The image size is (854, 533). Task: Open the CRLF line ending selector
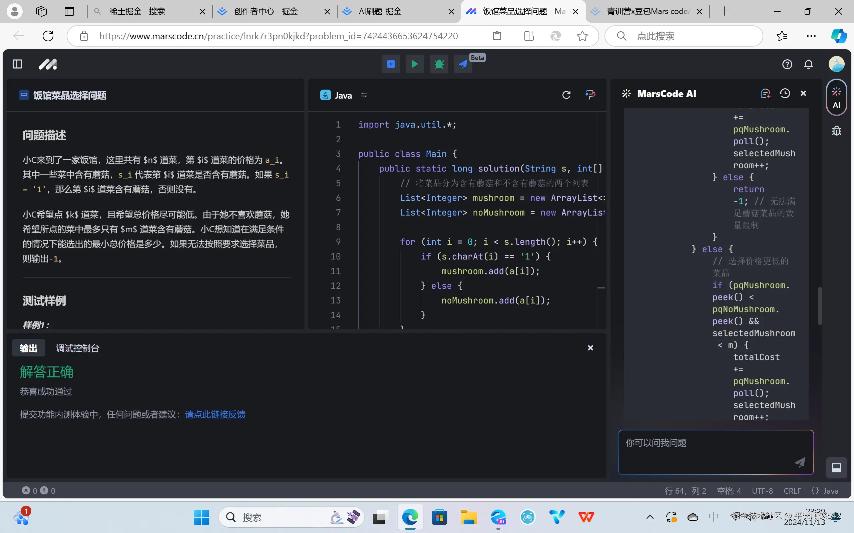[792, 491]
